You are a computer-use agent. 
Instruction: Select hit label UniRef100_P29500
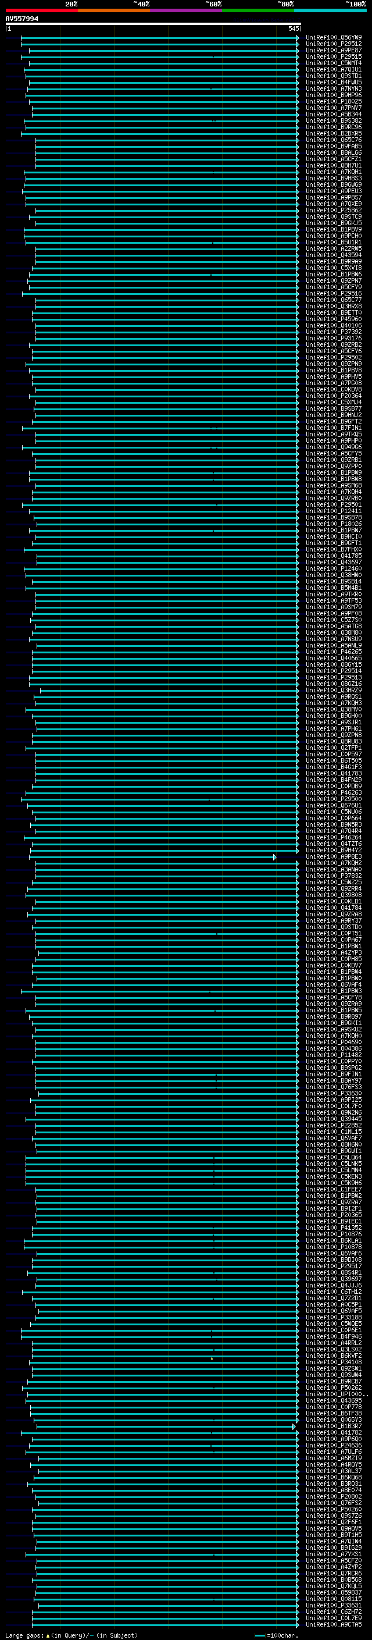[x=334, y=799]
